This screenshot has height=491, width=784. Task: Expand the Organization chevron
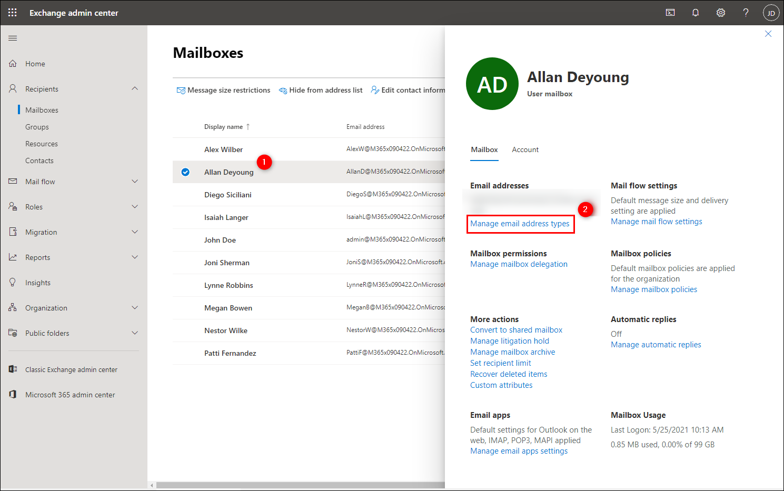click(x=135, y=308)
